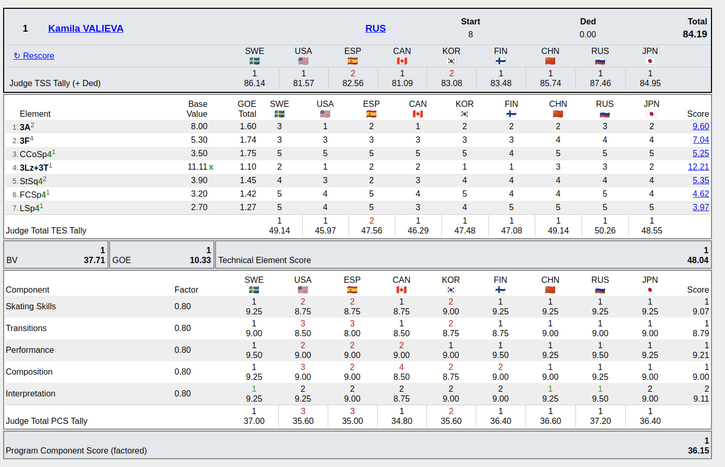Click the Japan flag in the elements table
This screenshot has width=725, height=467.
(x=651, y=114)
